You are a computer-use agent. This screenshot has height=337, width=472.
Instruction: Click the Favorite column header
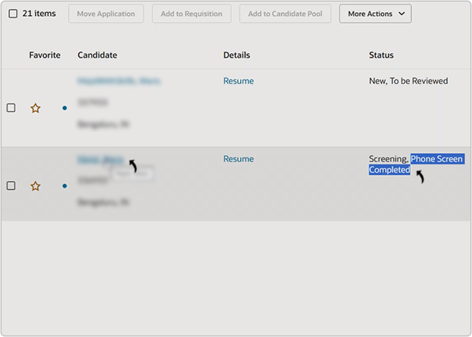(45, 55)
